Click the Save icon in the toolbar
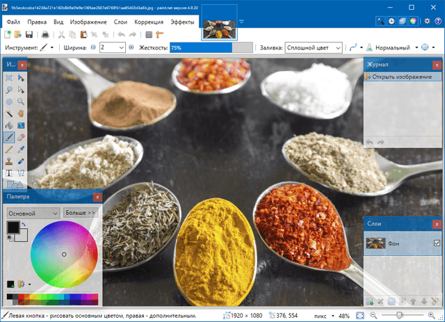445x322 pixels. [x=29, y=34]
